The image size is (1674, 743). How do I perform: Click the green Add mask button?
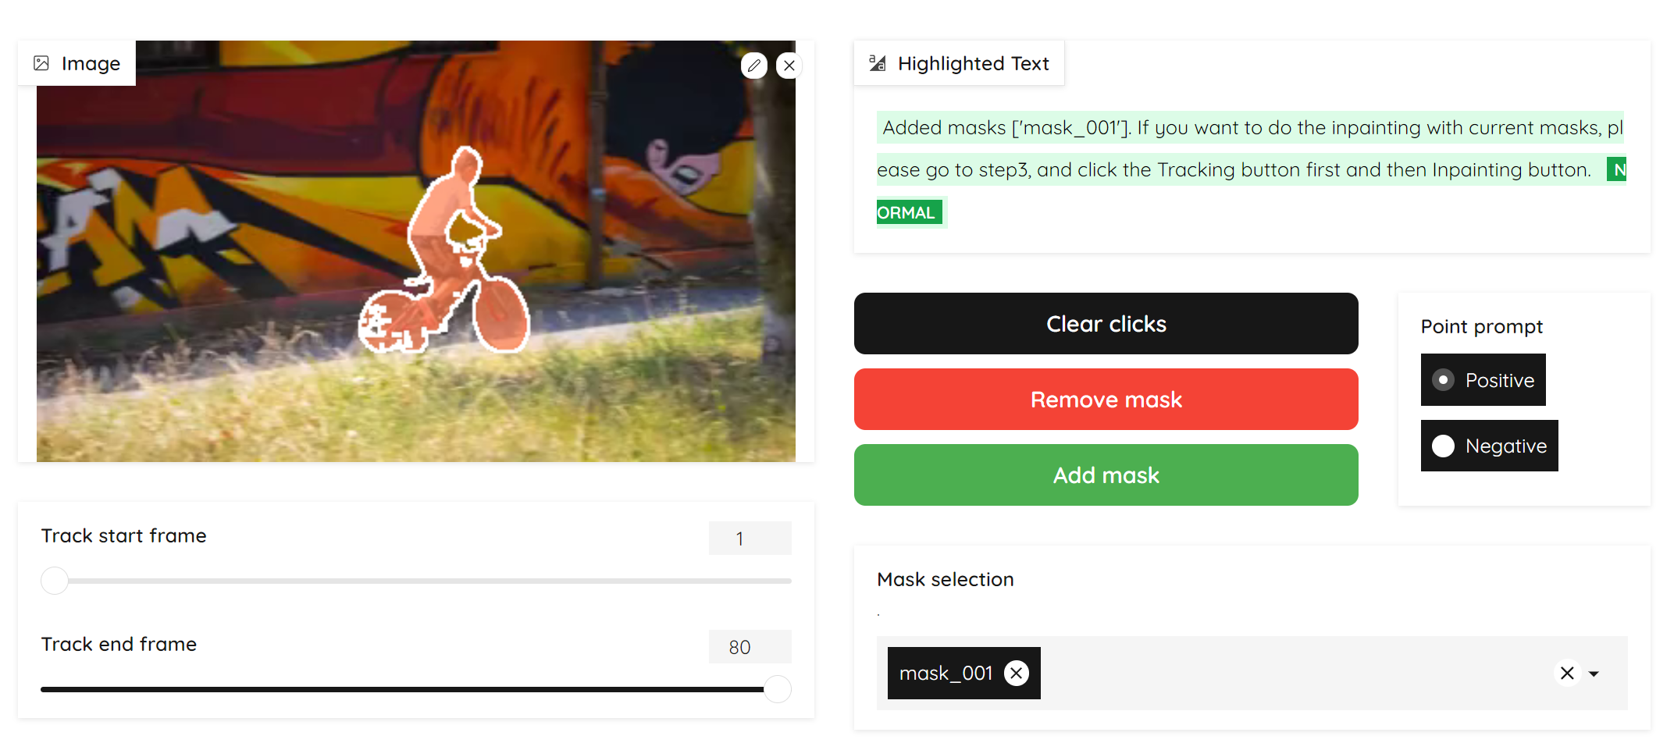(x=1106, y=475)
